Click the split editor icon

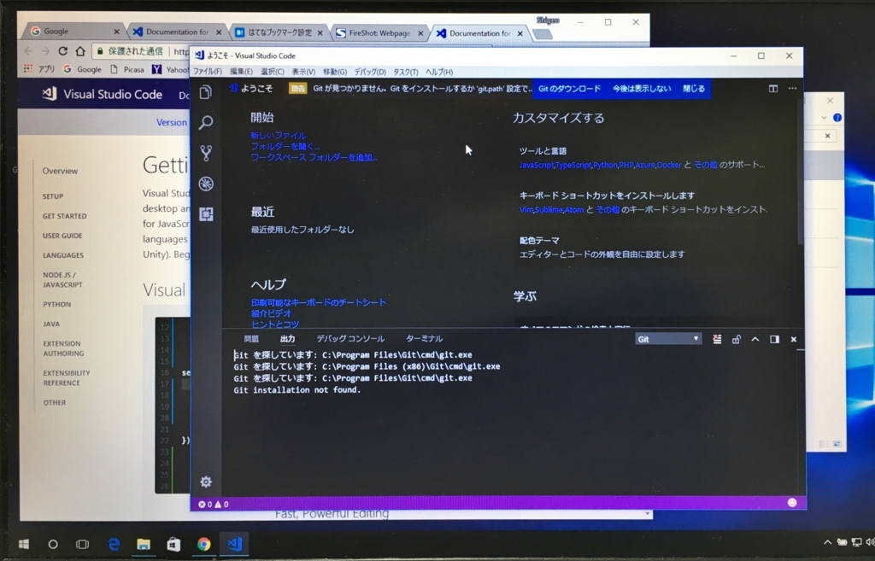772,89
